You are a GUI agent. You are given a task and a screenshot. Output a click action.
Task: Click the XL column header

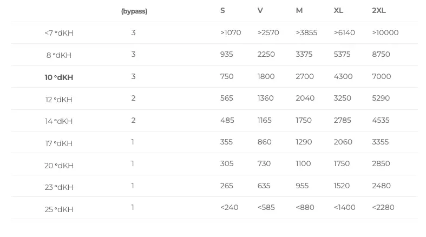click(339, 11)
